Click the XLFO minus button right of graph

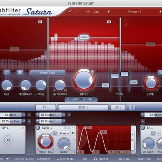132,146
